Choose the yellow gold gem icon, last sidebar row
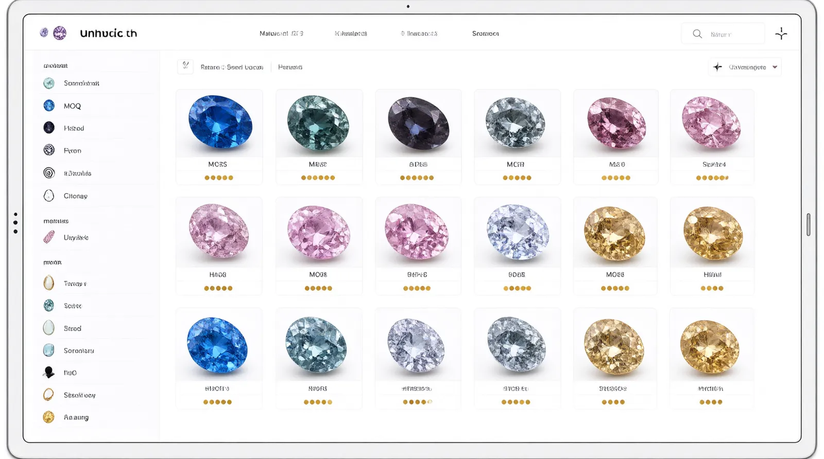Screen dimensions: 824x459 pyautogui.click(x=49, y=417)
